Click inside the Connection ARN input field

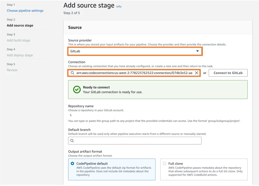(x=129, y=73)
